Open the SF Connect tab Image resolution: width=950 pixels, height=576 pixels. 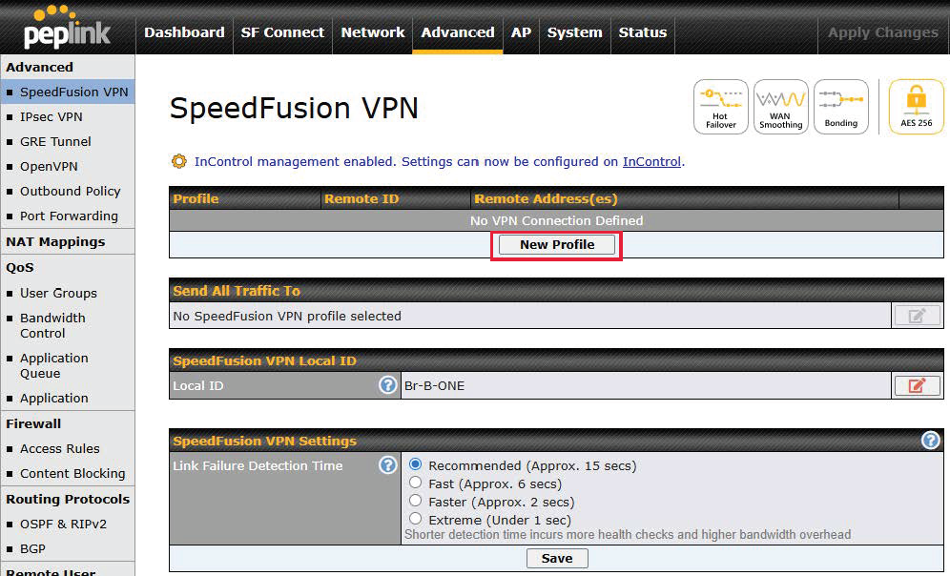[x=282, y=32]
